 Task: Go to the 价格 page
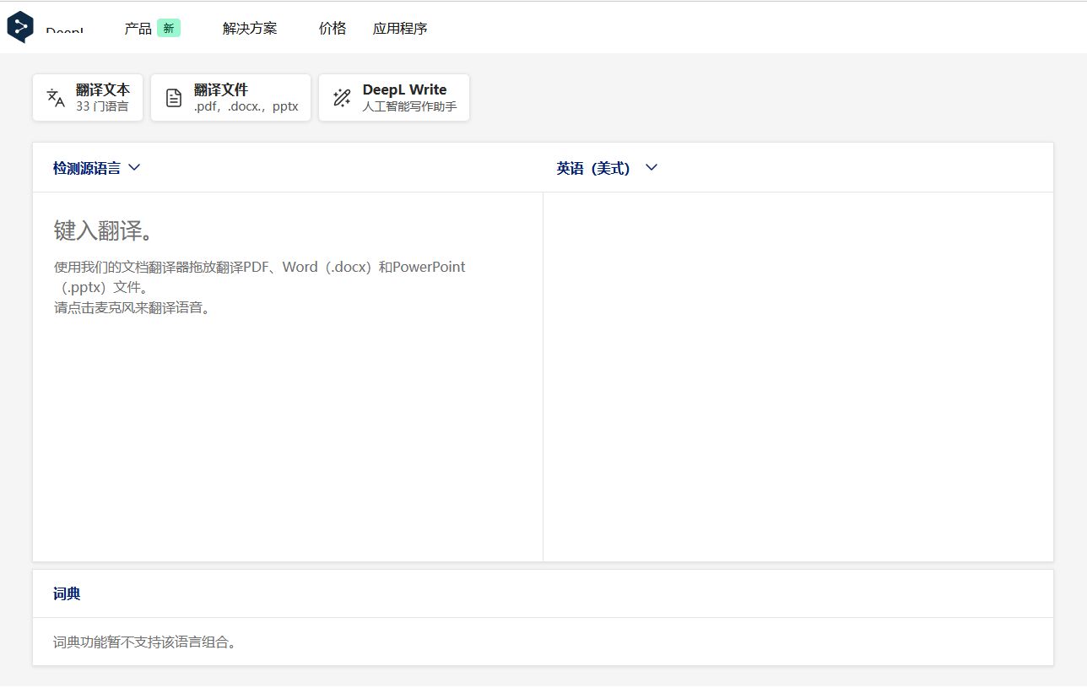pyautogui.click(x=333, y=28)
